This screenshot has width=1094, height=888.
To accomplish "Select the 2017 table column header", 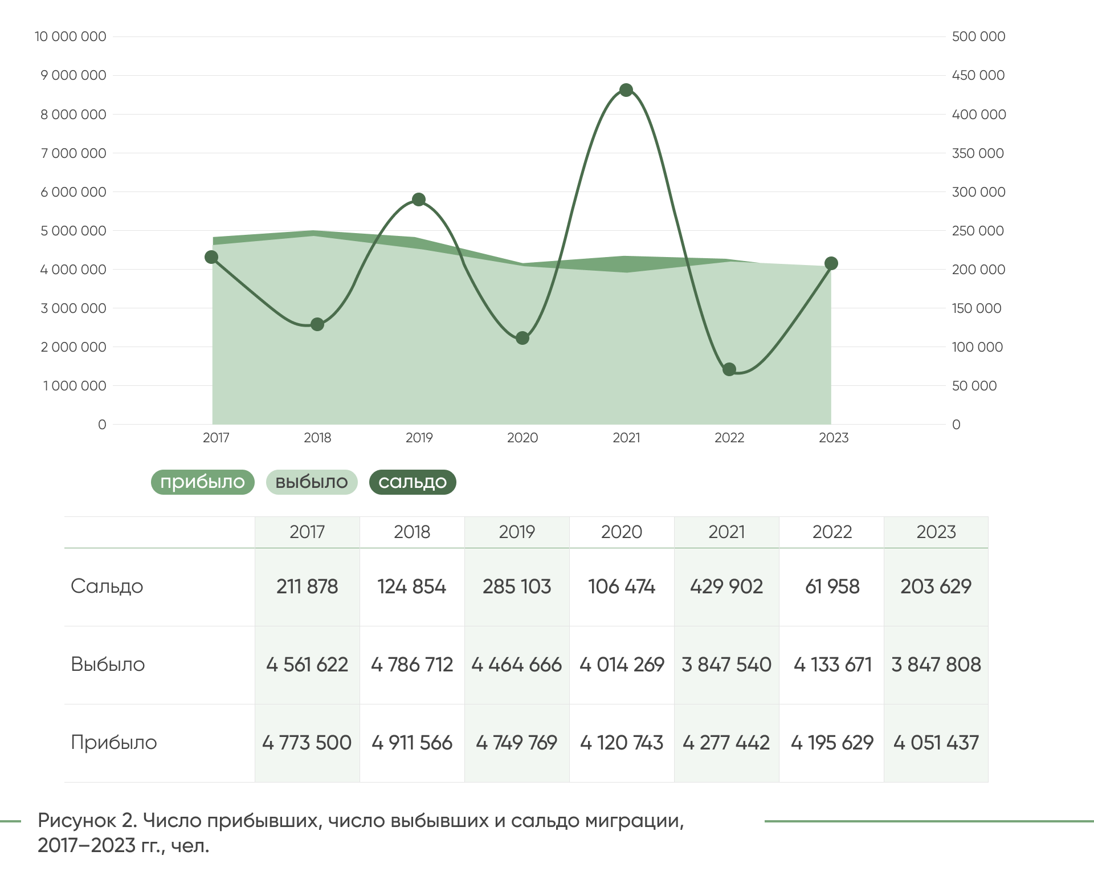I will [x=307, y=532].
